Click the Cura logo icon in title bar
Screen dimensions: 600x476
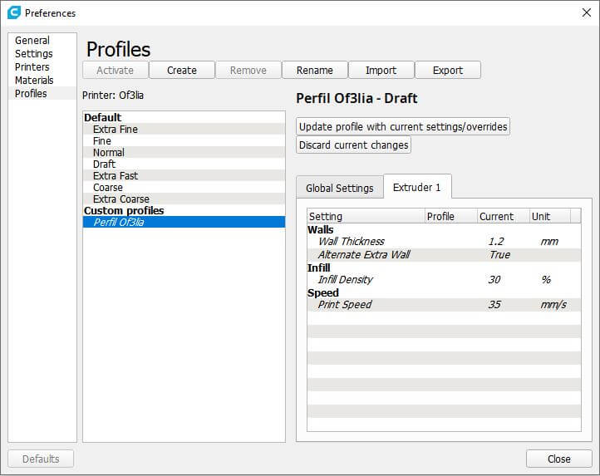pos(13,12)
